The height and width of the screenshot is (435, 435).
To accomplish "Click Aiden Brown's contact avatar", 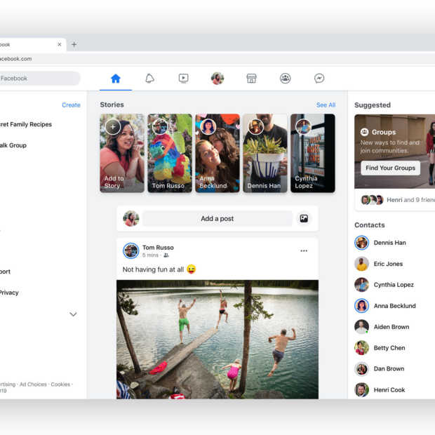I will pos(362,327).
